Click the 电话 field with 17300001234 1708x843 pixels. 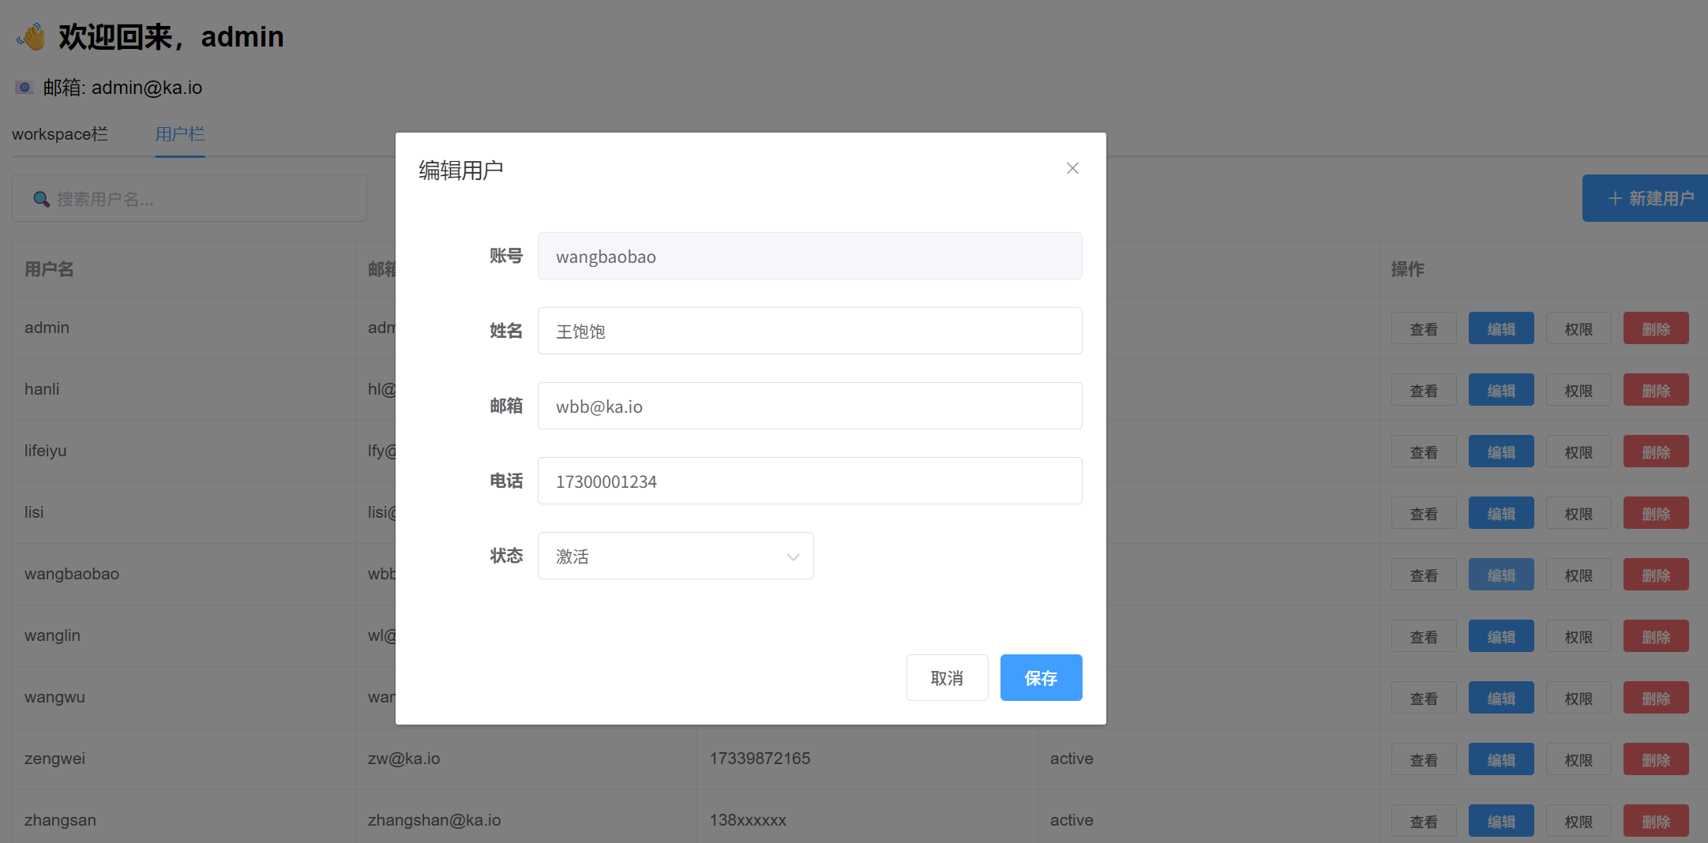[x=809, y=481]
